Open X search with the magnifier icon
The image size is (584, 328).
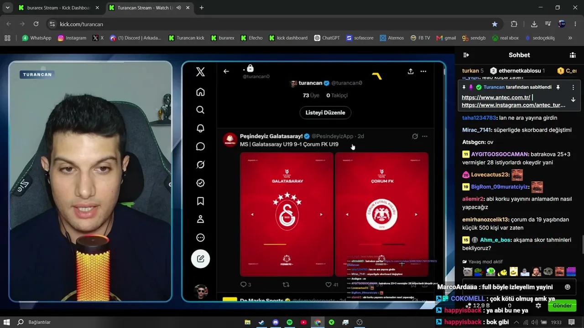tap(200, 110)
